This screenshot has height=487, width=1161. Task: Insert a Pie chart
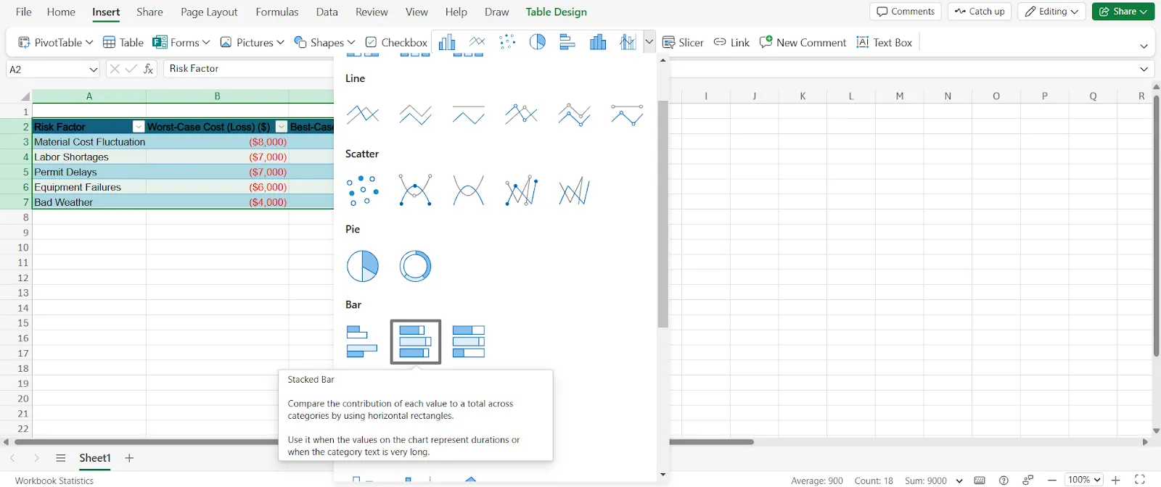point(363,266)
